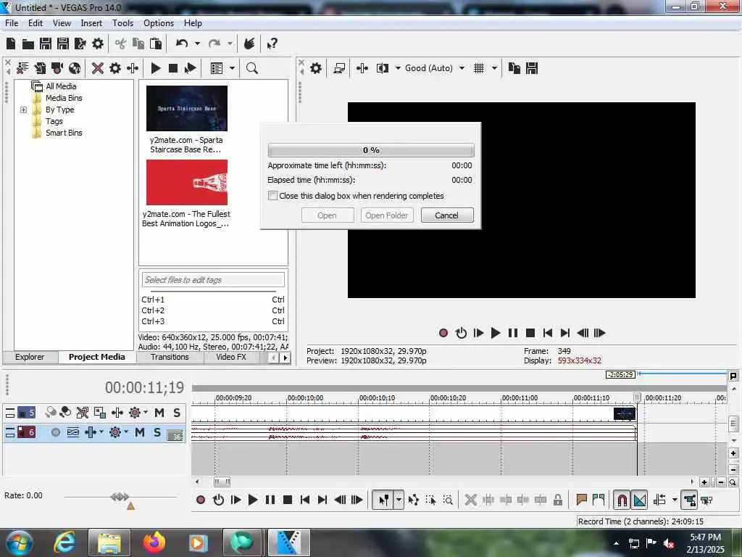This screenshot has width=742, height=557.
Task: Click the Render As icon in main toolbar
Action: click(80, 44)
